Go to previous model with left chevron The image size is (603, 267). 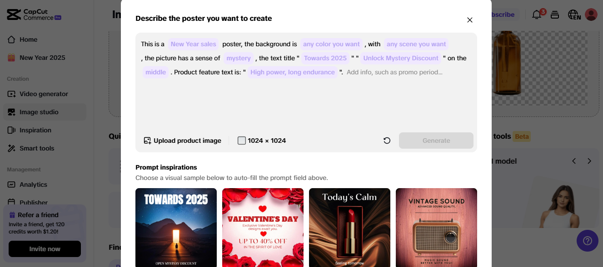[574, 161]
